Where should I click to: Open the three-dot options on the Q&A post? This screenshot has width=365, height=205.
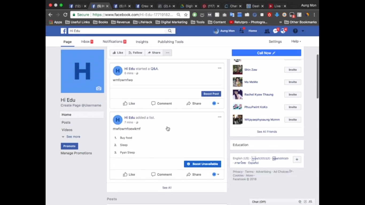219,68
